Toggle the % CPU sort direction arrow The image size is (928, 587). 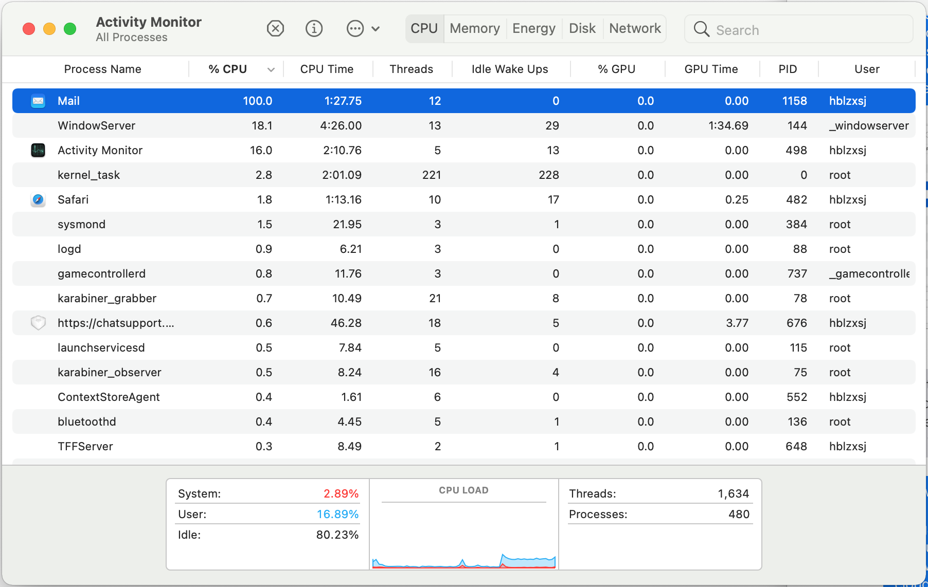click(x=271, y=69)
